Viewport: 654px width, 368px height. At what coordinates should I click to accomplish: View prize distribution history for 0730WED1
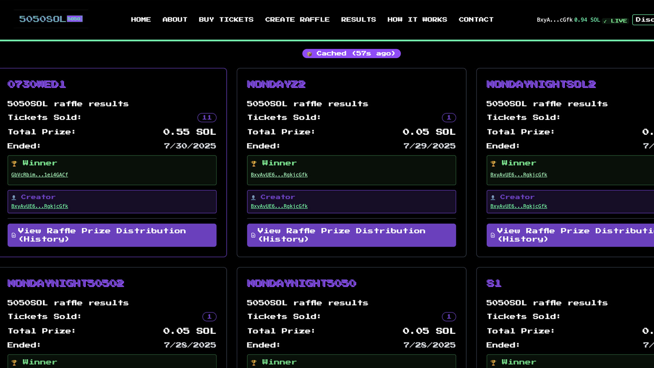(x=112, y=235)
